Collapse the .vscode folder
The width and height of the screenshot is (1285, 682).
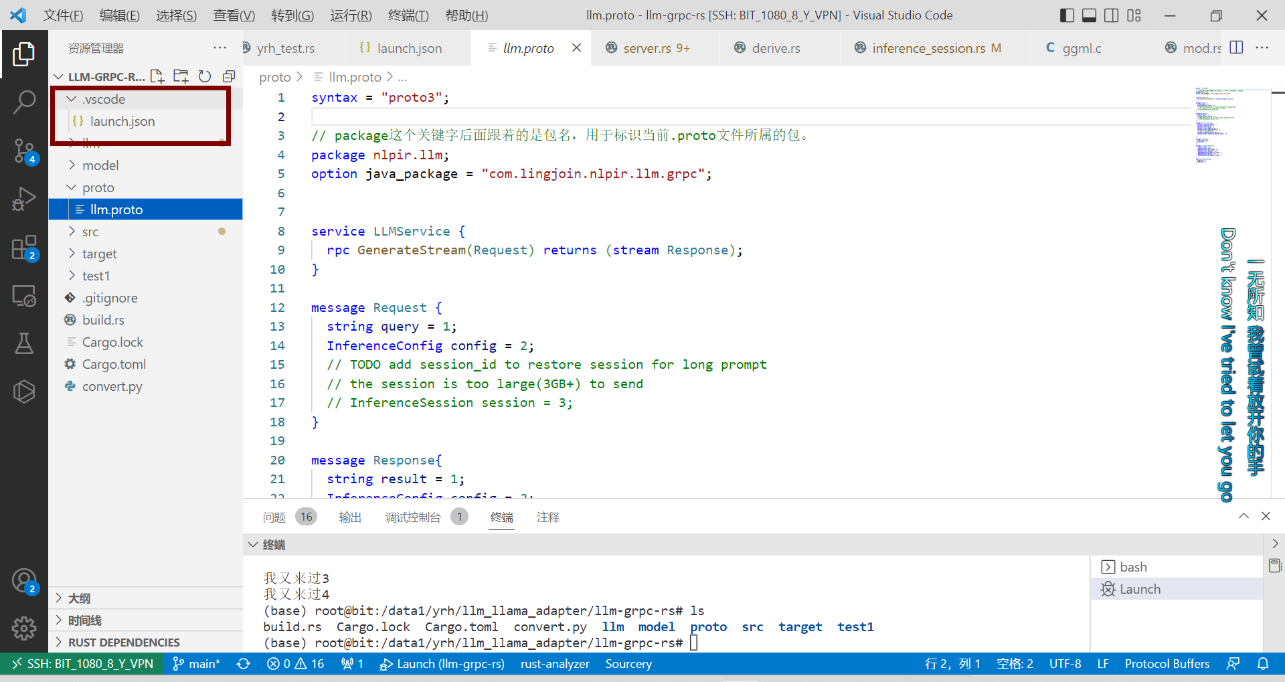[x=145, y=99]
